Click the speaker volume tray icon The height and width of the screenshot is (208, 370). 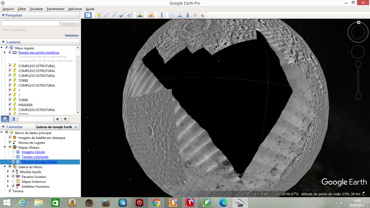(342, 203)
